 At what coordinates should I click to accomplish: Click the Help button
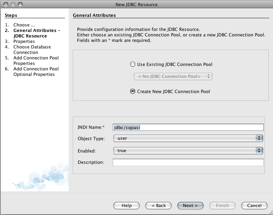coord(127,205)
